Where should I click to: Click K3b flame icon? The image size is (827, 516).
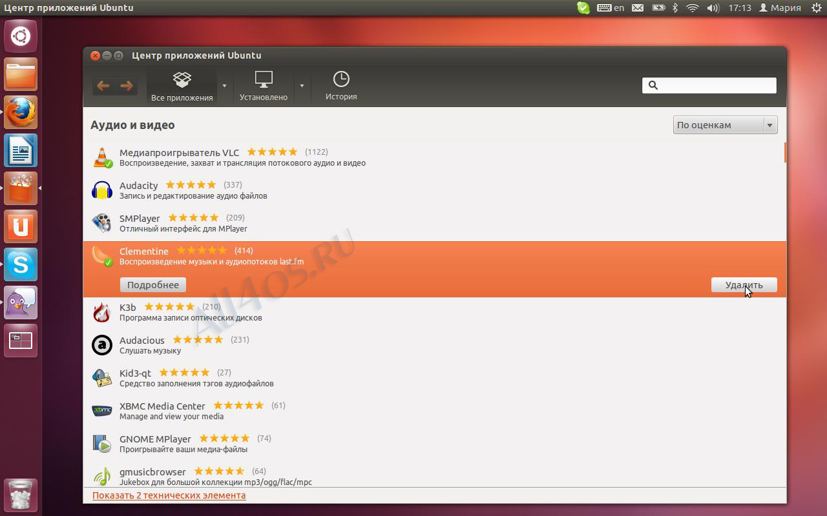[102, 312]
